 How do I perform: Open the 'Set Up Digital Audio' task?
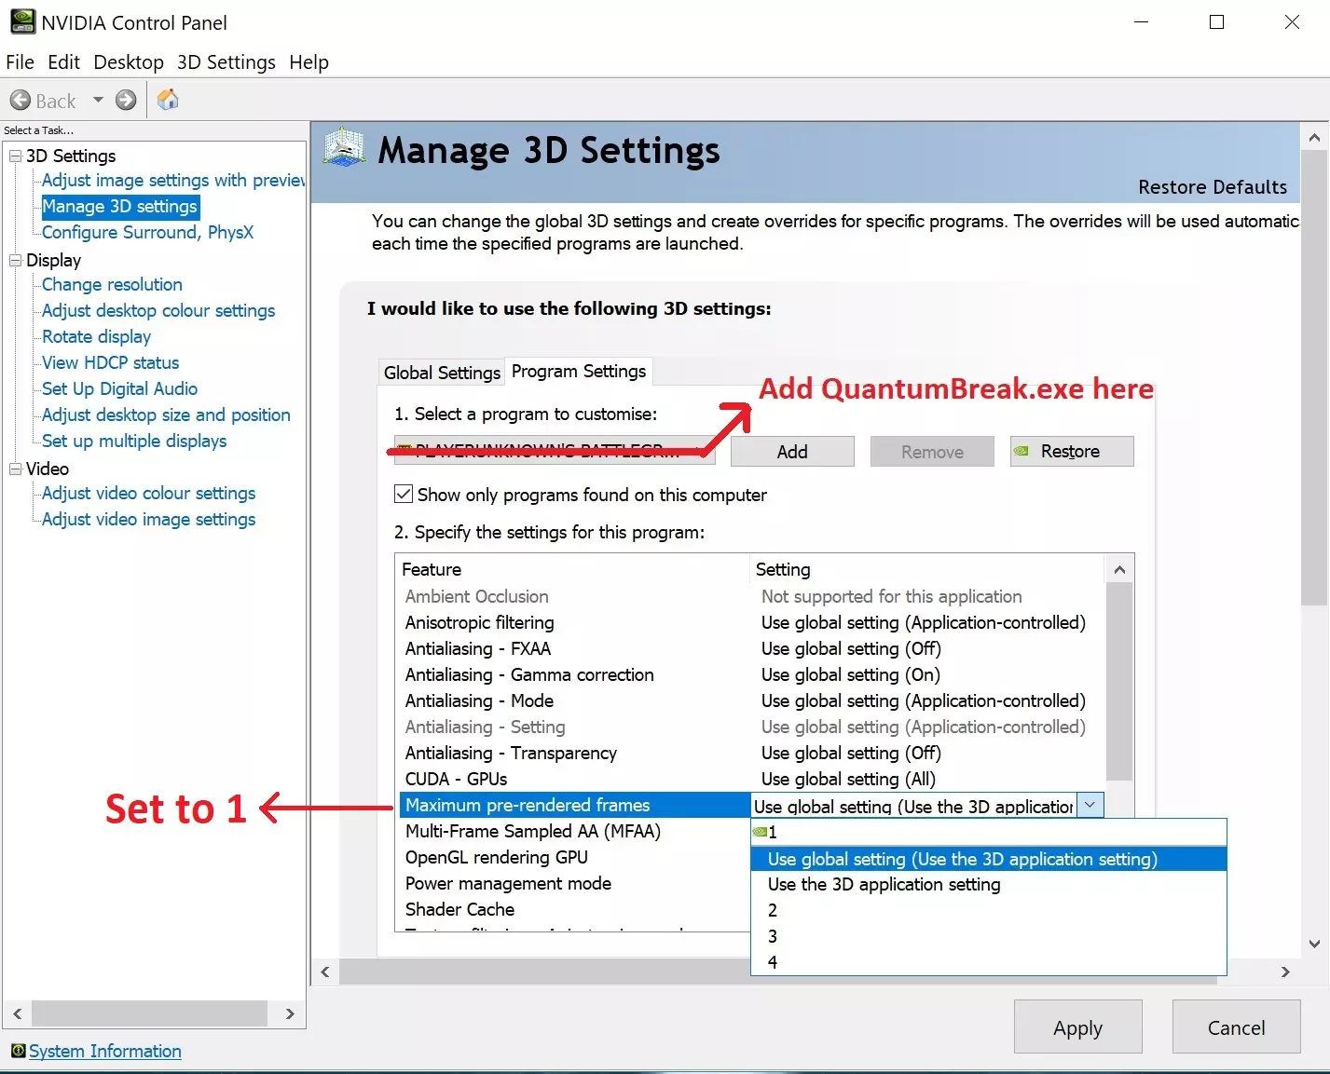(x=119, y=389)
